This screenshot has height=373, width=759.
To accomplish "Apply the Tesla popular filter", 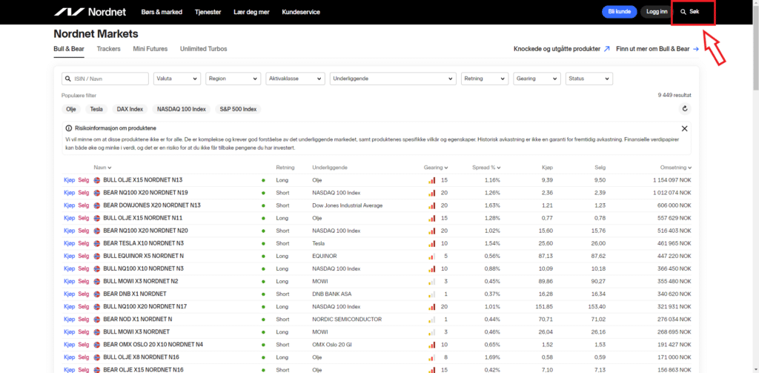I will click(96, 109).
